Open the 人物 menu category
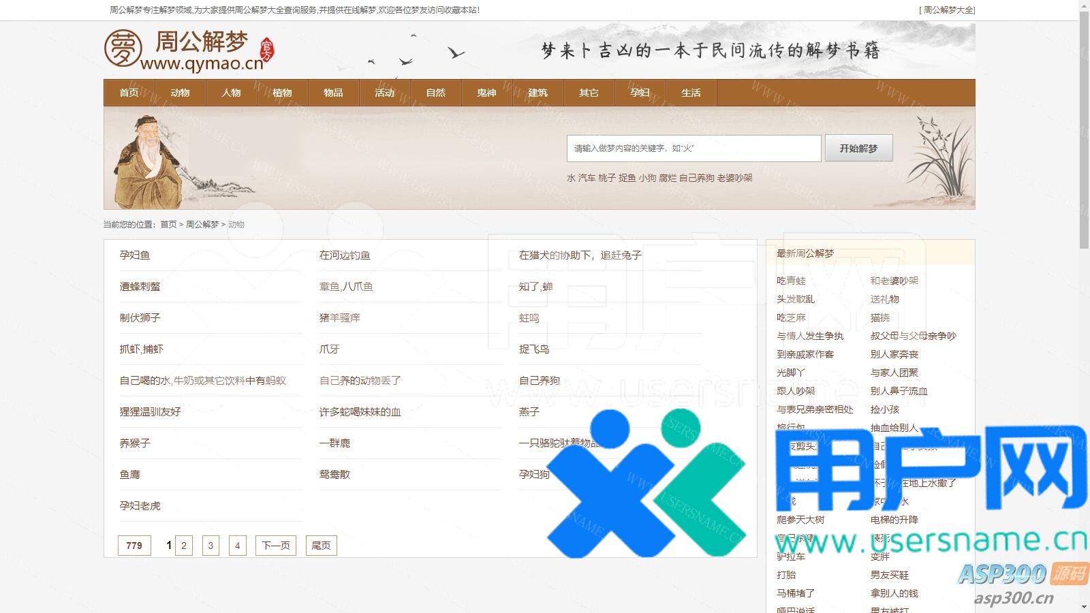Viewport: 1090px width, 613px height. [x=231, y=93]
